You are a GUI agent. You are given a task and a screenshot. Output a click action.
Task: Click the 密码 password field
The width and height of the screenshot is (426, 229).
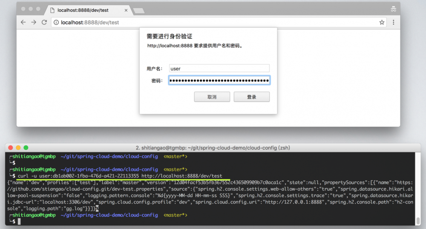(219, 80)
